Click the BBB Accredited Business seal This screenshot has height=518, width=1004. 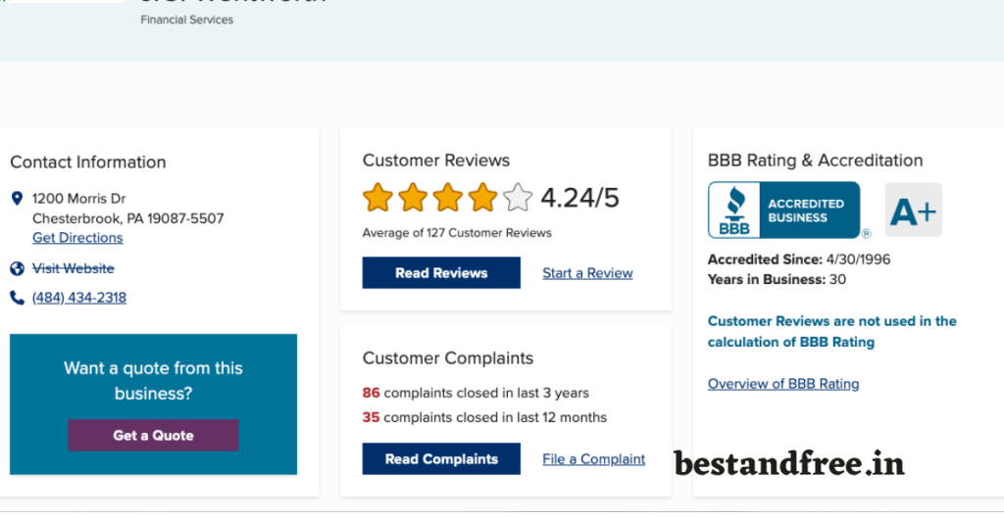[x=783, y=211]
